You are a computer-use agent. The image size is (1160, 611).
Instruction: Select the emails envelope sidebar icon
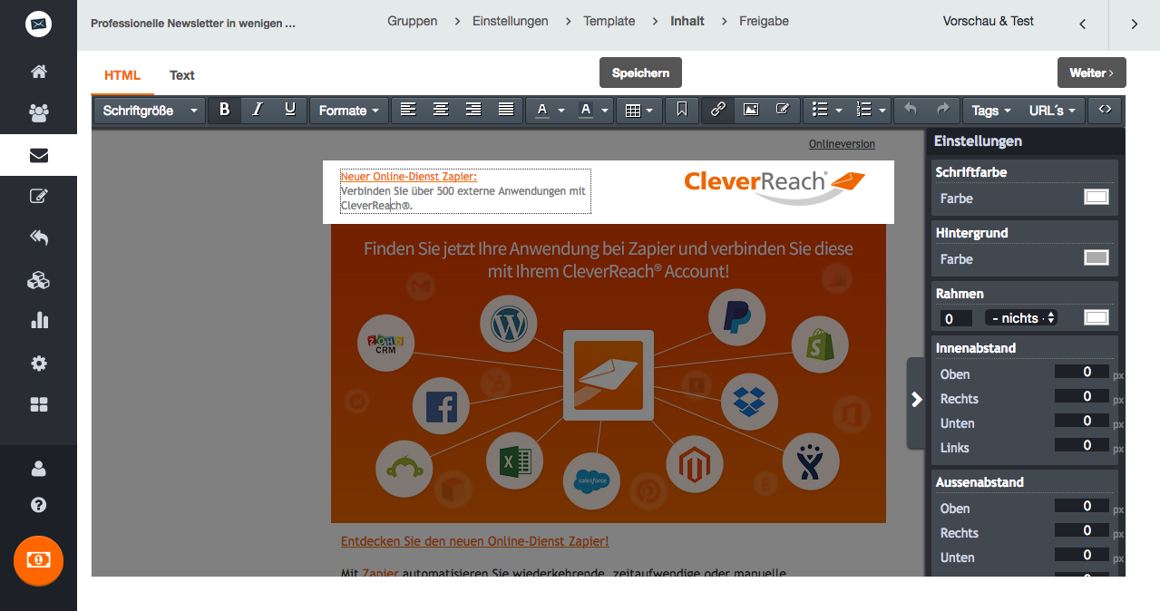click(x=38, y=156)
